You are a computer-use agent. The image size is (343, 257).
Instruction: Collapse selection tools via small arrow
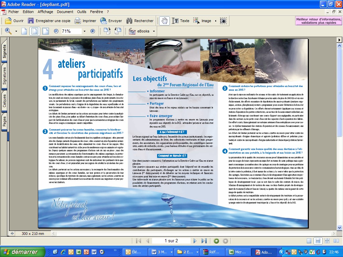coord(215,21)
